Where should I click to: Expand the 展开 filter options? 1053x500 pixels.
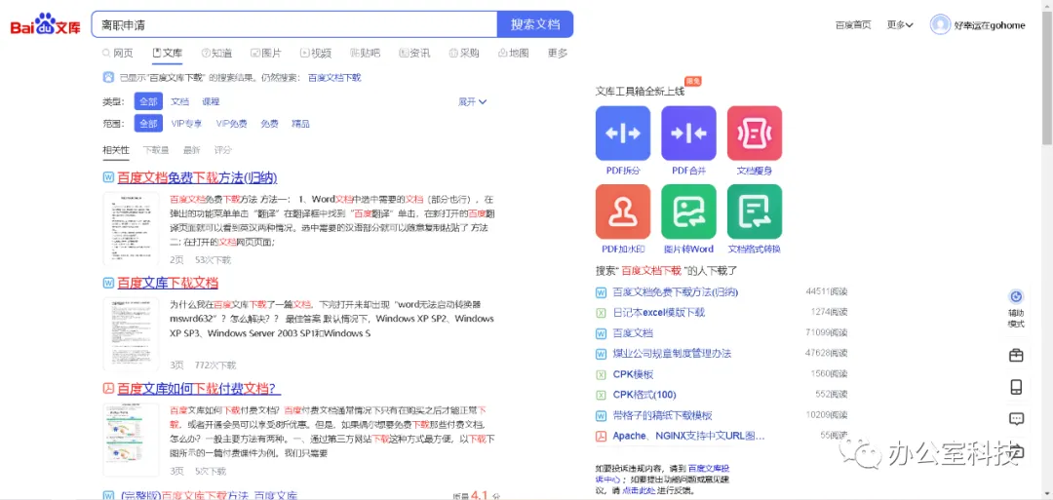tap(473, 101)
